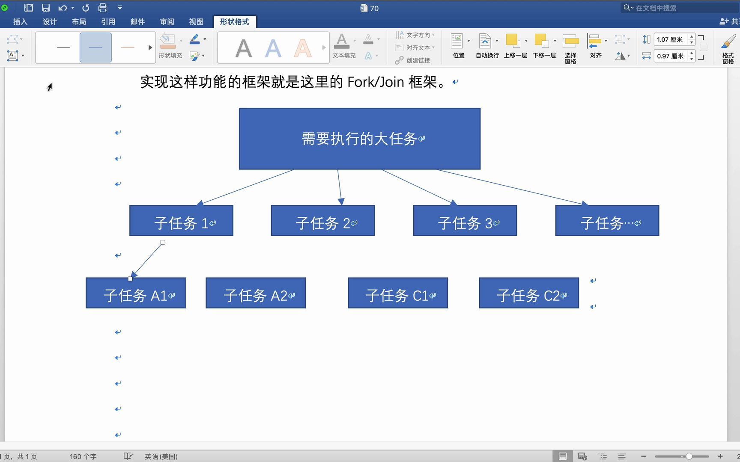Click the Wrap Text (自动换行) icon

485,41
